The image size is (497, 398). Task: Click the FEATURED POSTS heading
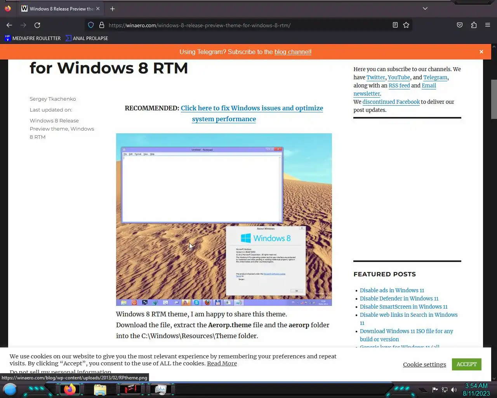[x=384, y=274]
